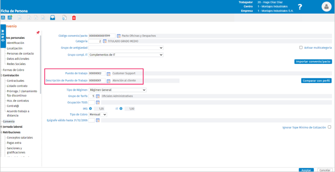The height and width of the screenshot is (172, 335).
Task: Select Identificación in the sidebar
Action: 16,43
